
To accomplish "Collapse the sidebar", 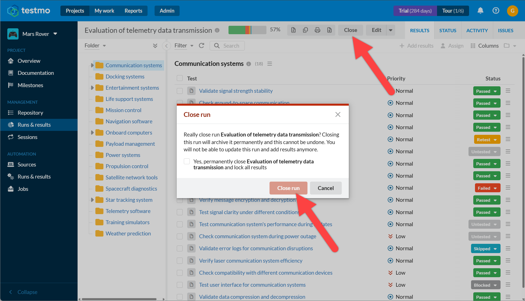I will (23, 292).
